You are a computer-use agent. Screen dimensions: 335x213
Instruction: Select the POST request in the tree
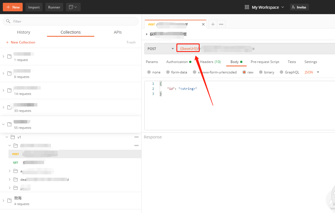tap(75, 154)
